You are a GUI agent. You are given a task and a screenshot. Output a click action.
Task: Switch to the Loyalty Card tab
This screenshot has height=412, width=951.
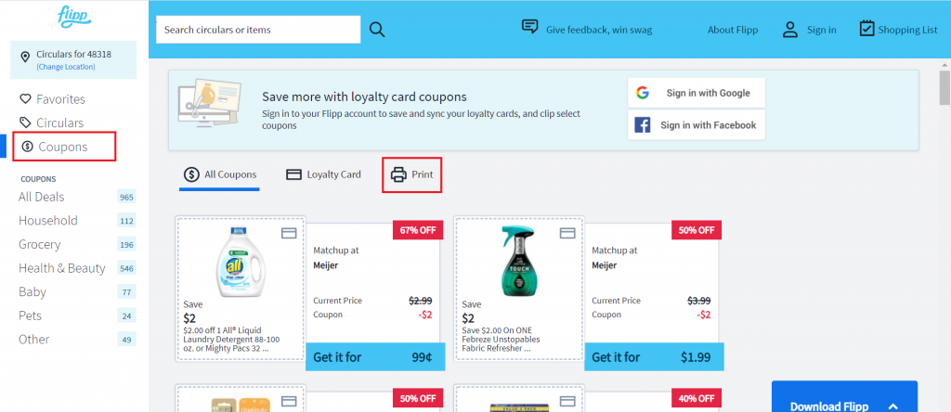pyautogui.click(x=323, y=174)
